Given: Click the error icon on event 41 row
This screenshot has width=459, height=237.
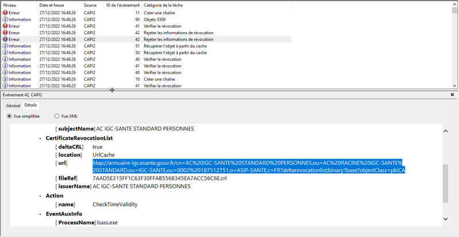Looking at the screenshot, I should click(5, 26).
